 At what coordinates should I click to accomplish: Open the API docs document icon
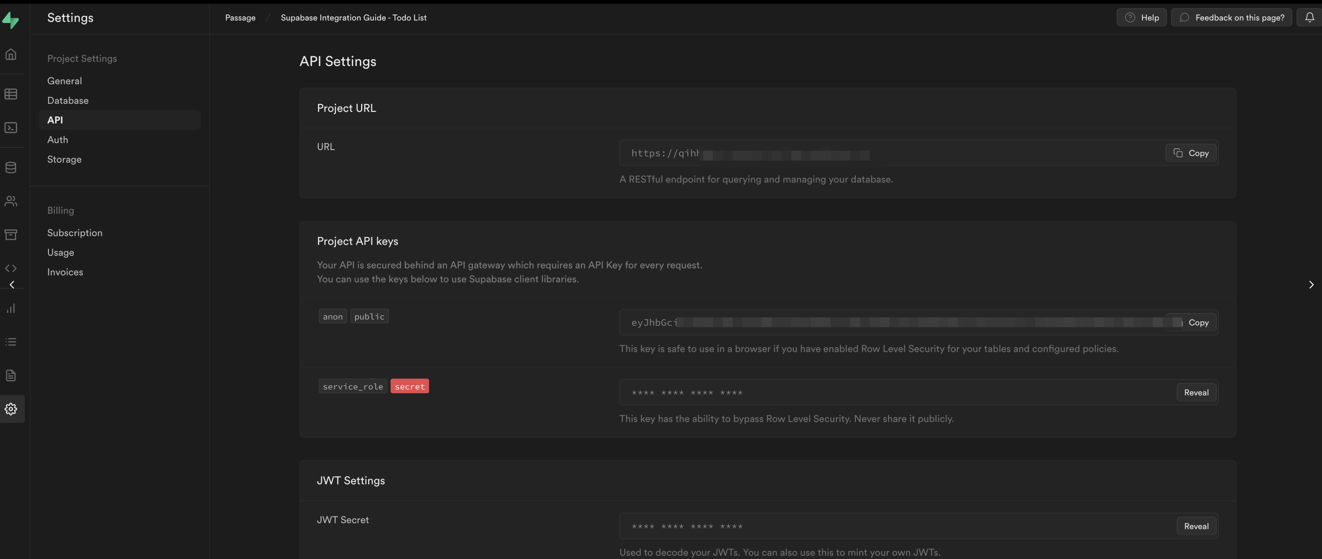[x=11, y=376]
